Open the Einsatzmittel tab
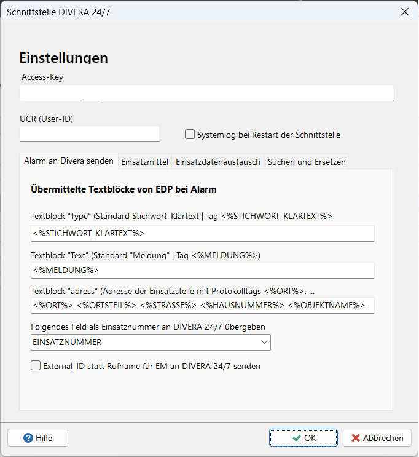Image resolution: width=419 pixels, height=457 pixels. (x=145, y=162)
